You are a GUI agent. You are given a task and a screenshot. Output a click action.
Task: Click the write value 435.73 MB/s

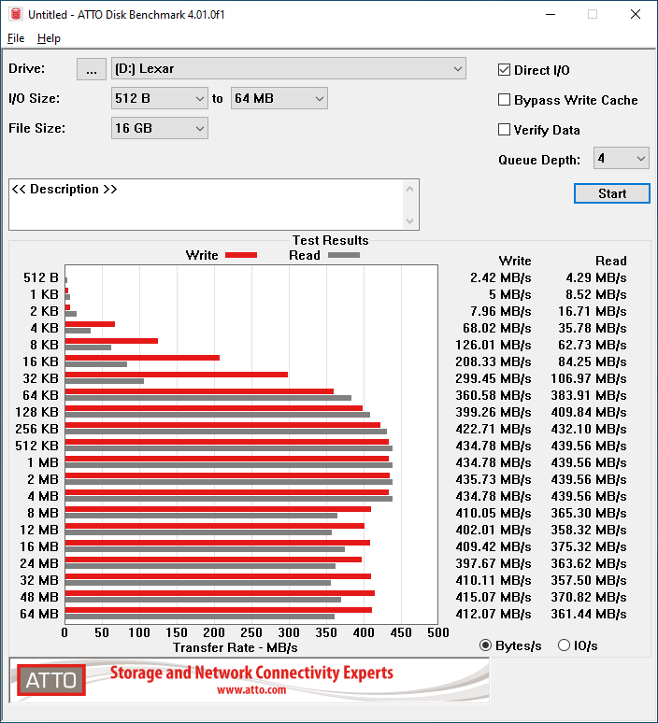tap(493, 479)
